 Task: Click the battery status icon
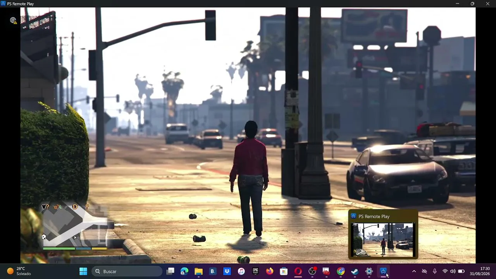pos(461,271)
